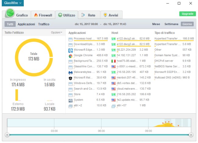The height and width of the screenshot is (143, 198).
Task: Open the Opzioni dropdown
Action: tap(57, 33)
